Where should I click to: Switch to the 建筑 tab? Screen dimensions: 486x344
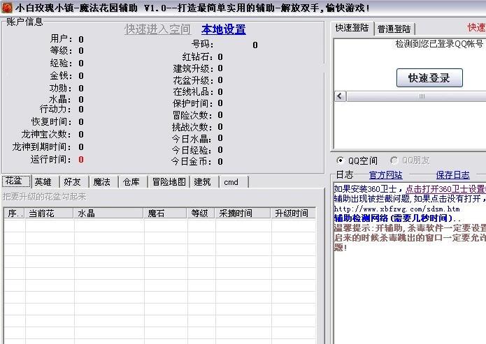pyautogui.click(x=203, y=182)
